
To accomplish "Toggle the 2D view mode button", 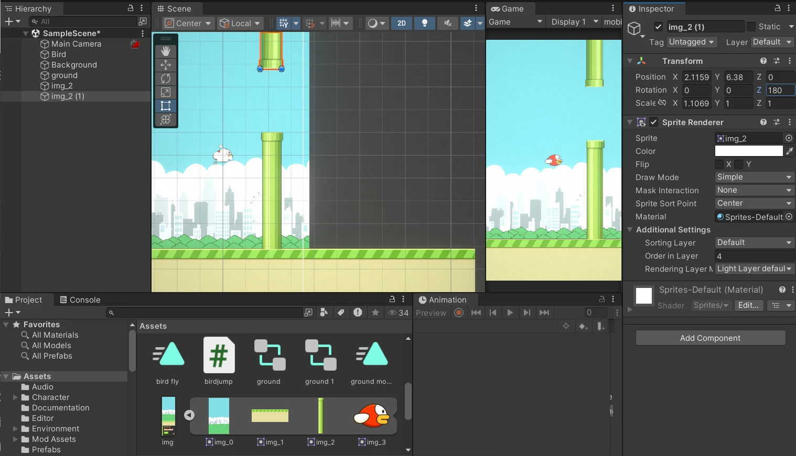I will pos(402,23).
